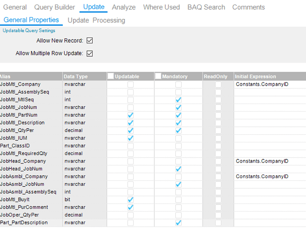Uncheck Updatable for JobMtl_PartNum row

(x=131, y=115)
